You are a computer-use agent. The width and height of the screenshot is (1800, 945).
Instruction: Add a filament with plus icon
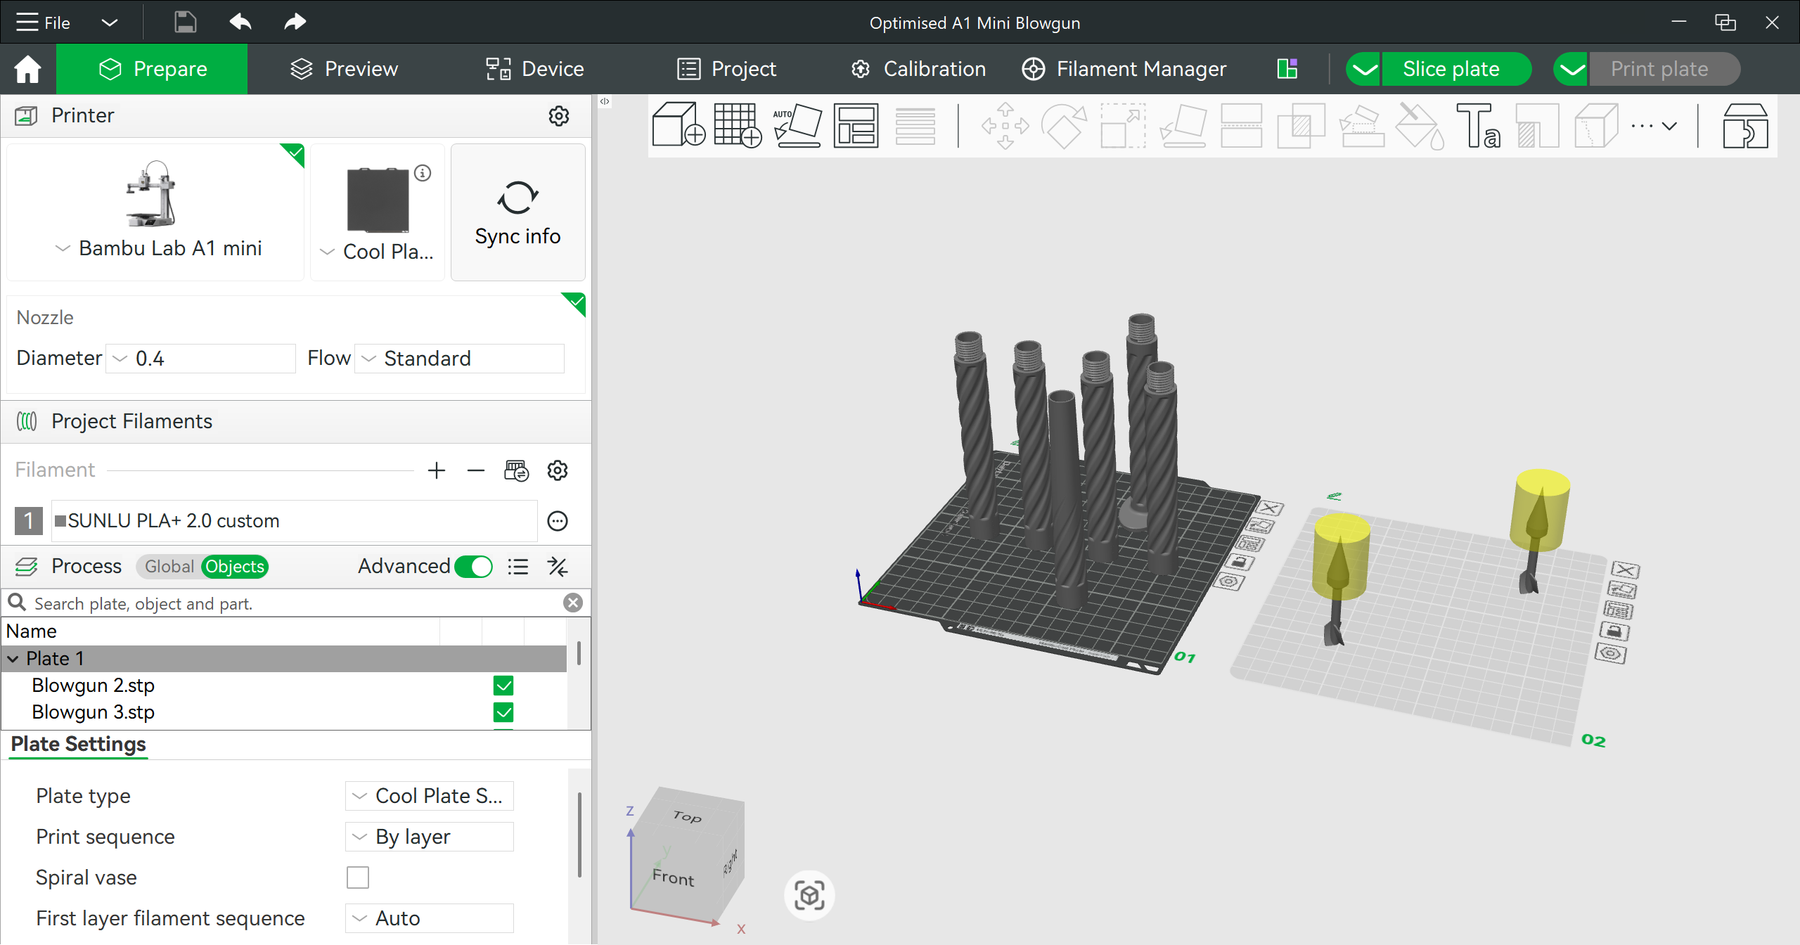pos(437,470)
